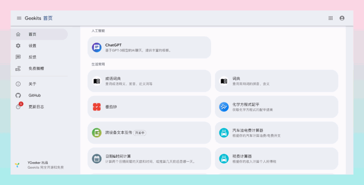Open the 化学方程式配平 card

click(277, 107)
